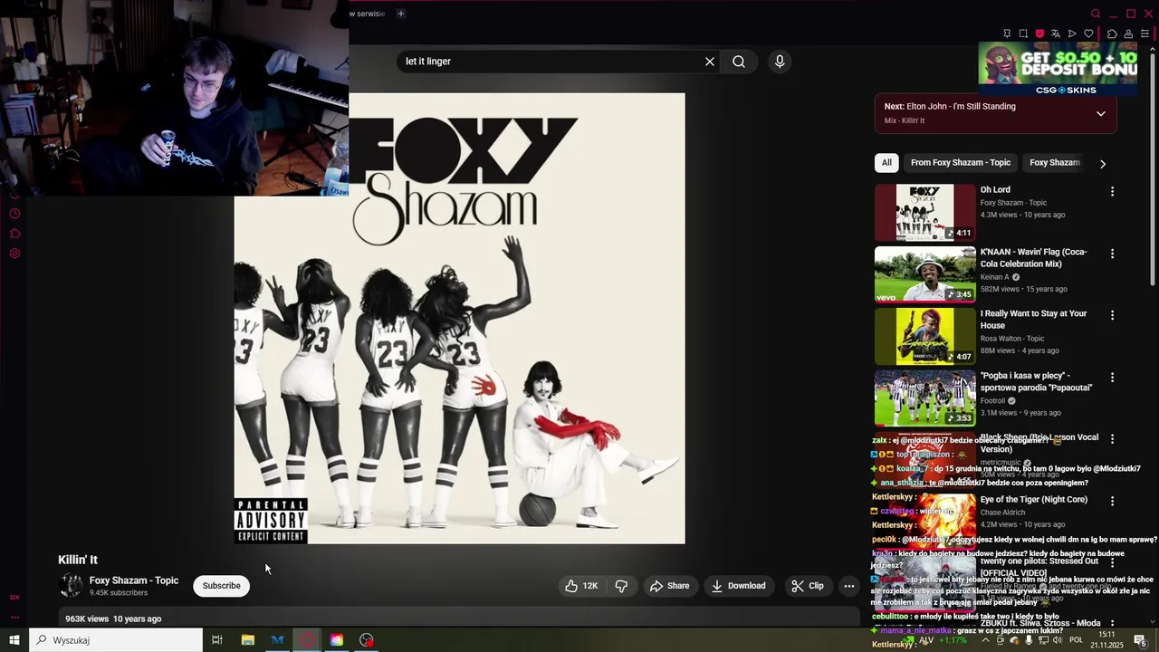Open sidebar history clock icon

point(14,214)
